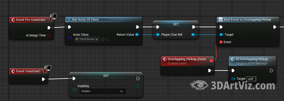Select the SET Visibility node title
The height and width of the screenshot is (101, 284).
click(106, 76)
